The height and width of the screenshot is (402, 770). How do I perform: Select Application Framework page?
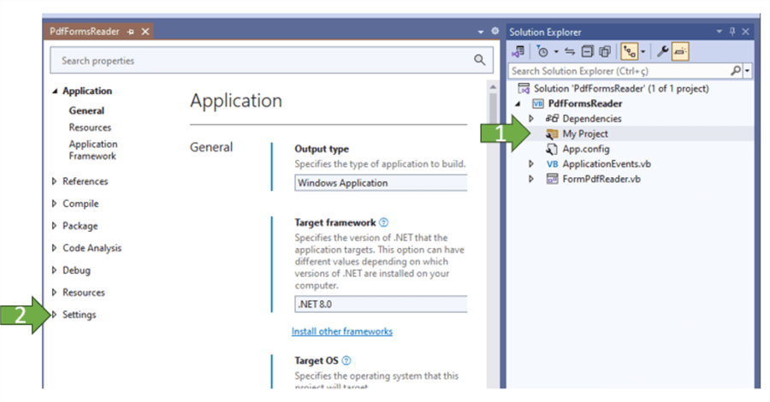coord(93,150)
